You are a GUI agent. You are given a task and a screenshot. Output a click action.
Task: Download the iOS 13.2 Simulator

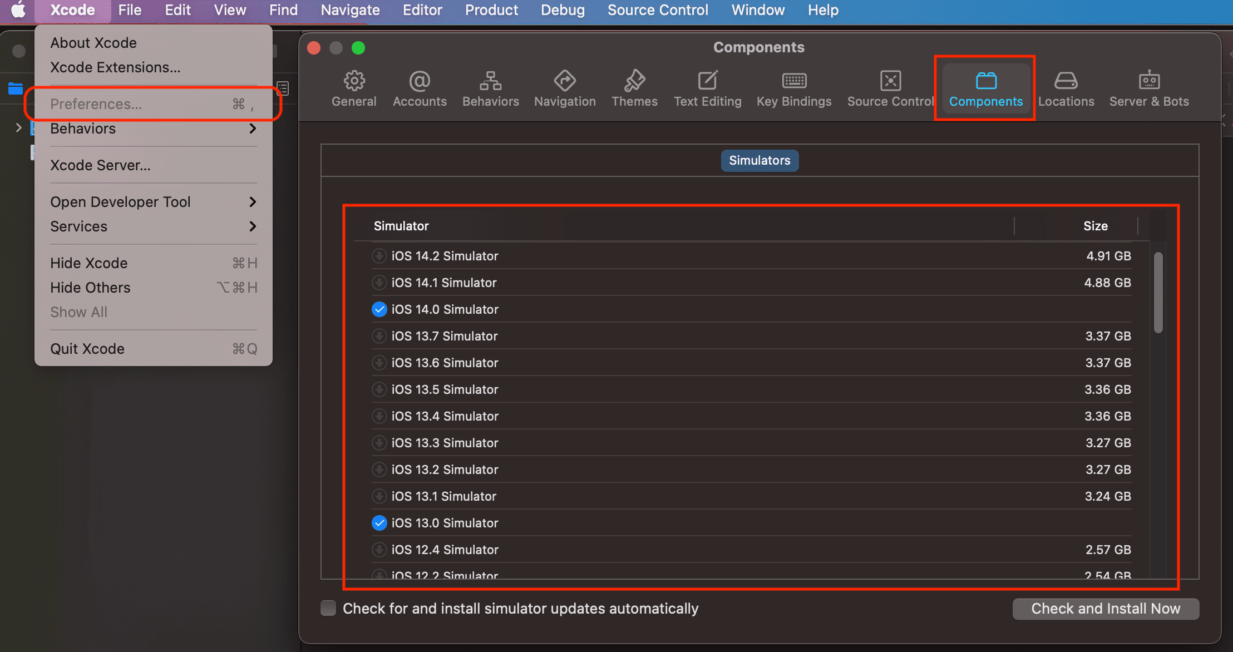click(379, 470)
